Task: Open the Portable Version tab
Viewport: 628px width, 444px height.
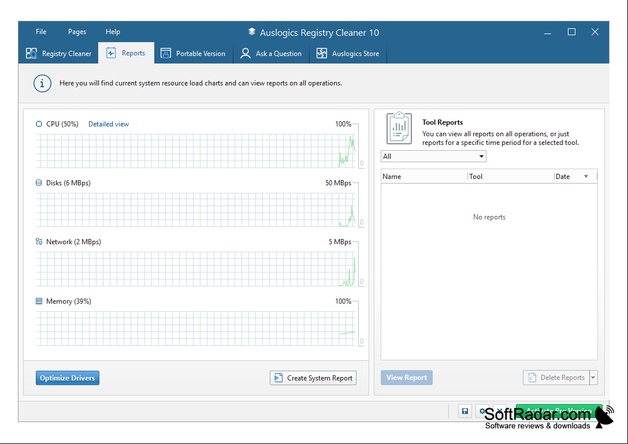Action: (193, 53)
